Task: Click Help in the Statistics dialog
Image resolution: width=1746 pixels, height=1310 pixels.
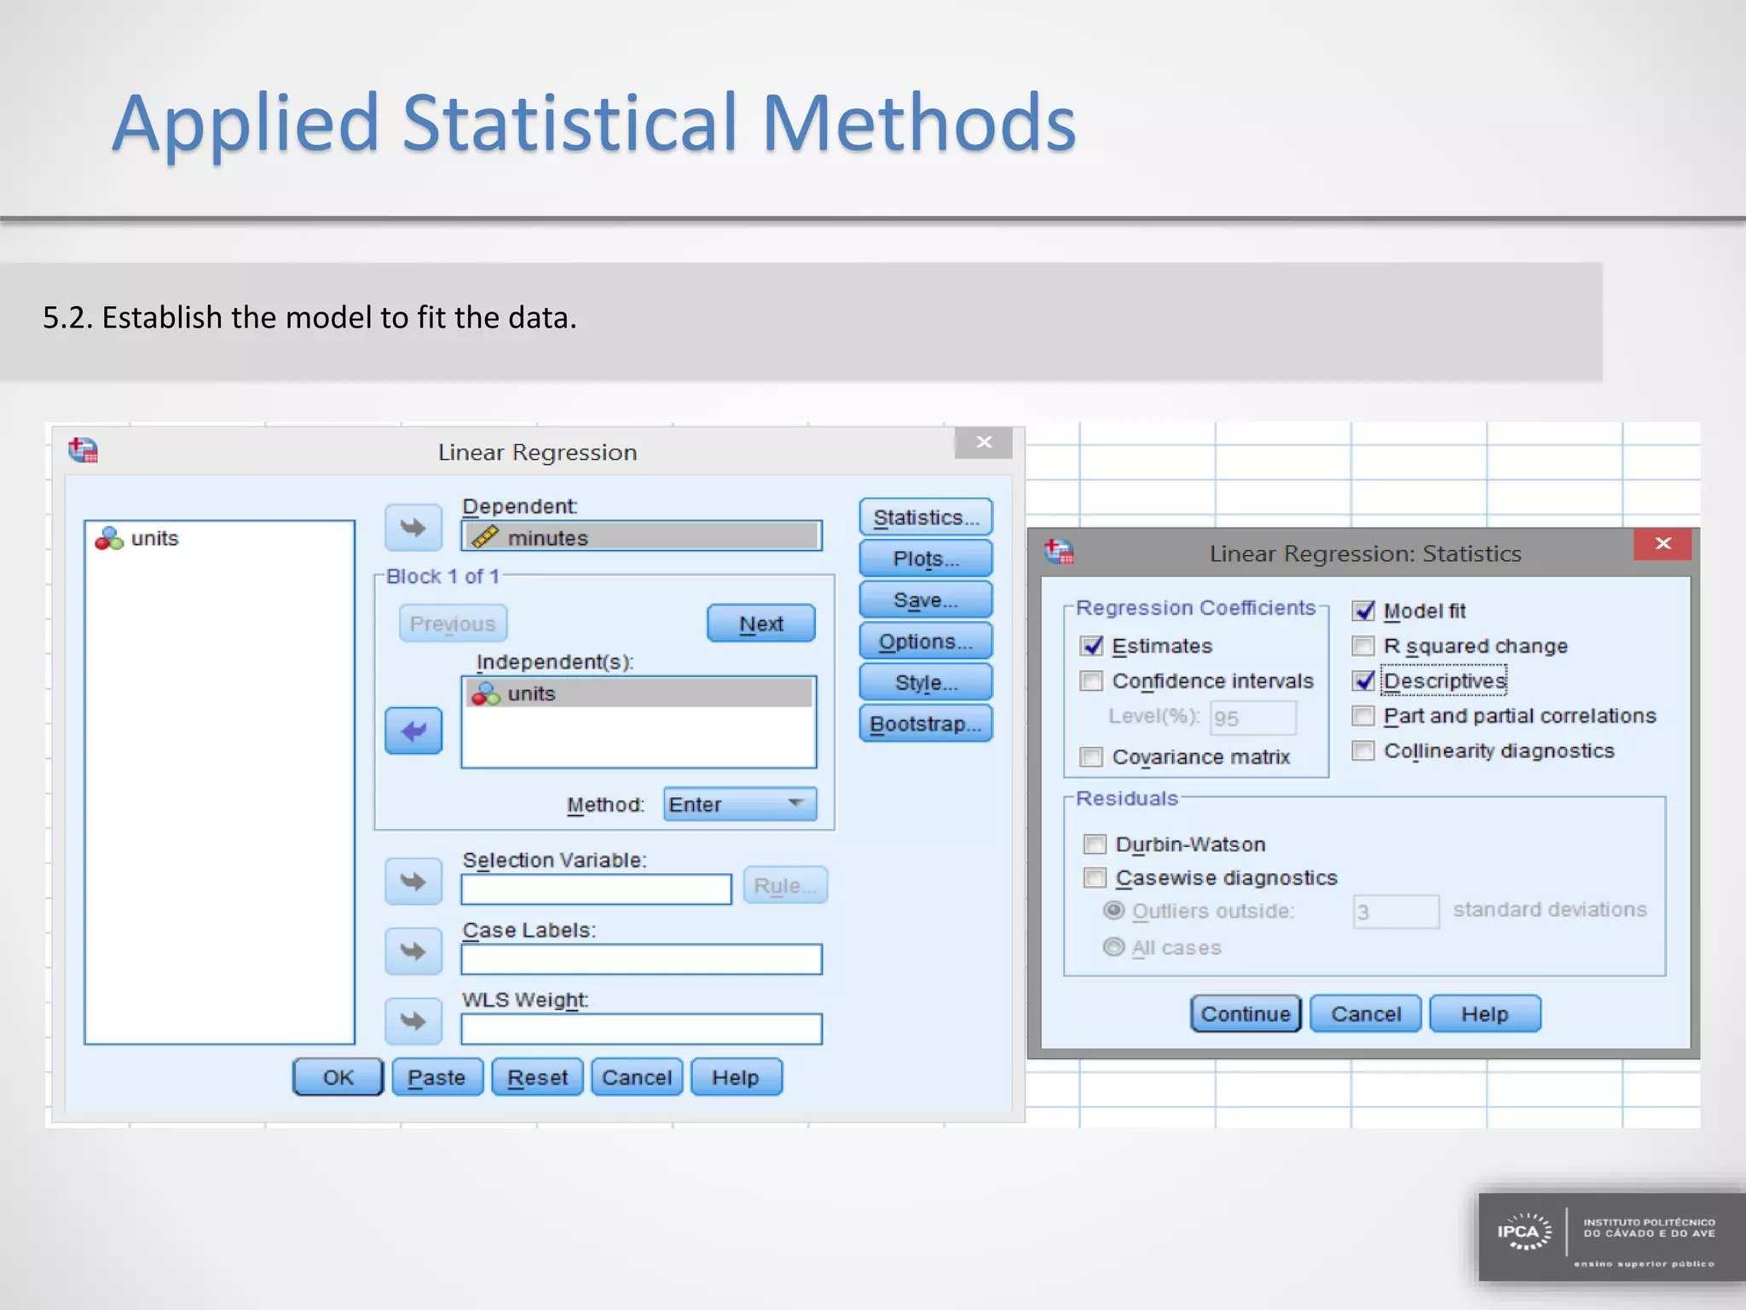Action: click(x=1485, y=1013)
